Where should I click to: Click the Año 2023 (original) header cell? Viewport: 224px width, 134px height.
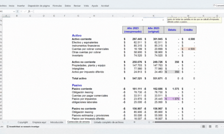(153, 30)
